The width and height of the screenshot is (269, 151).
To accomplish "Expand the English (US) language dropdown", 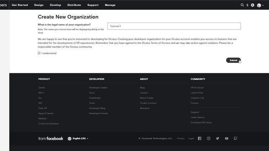I will pos(80,138).
